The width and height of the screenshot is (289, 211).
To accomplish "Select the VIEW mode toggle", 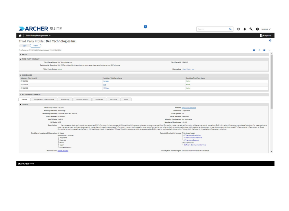I will 36,46.
